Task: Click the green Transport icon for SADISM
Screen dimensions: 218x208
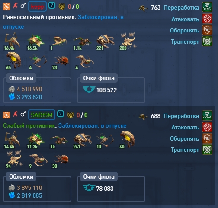Action: (x=207, y=150)
